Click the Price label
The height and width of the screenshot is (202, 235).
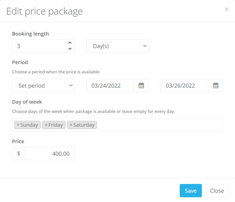[18, 141]
